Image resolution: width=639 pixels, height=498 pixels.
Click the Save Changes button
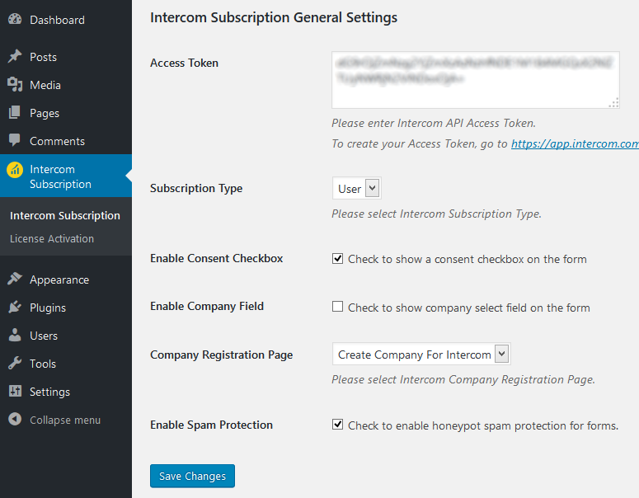click(x=192, y=476)
